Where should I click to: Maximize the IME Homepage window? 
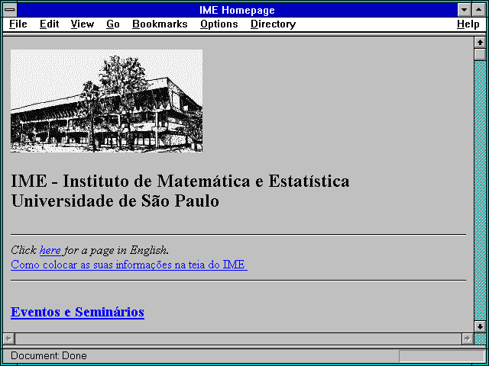pyautogui.click(x=479, y=10)
